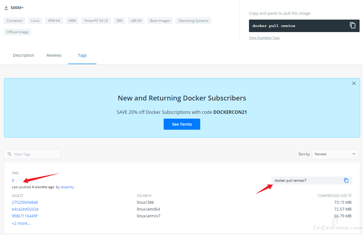The width and height of the screenshot is (363, 235).
Task: Click the ARM category tag
Action: click(x=72, y=21)
